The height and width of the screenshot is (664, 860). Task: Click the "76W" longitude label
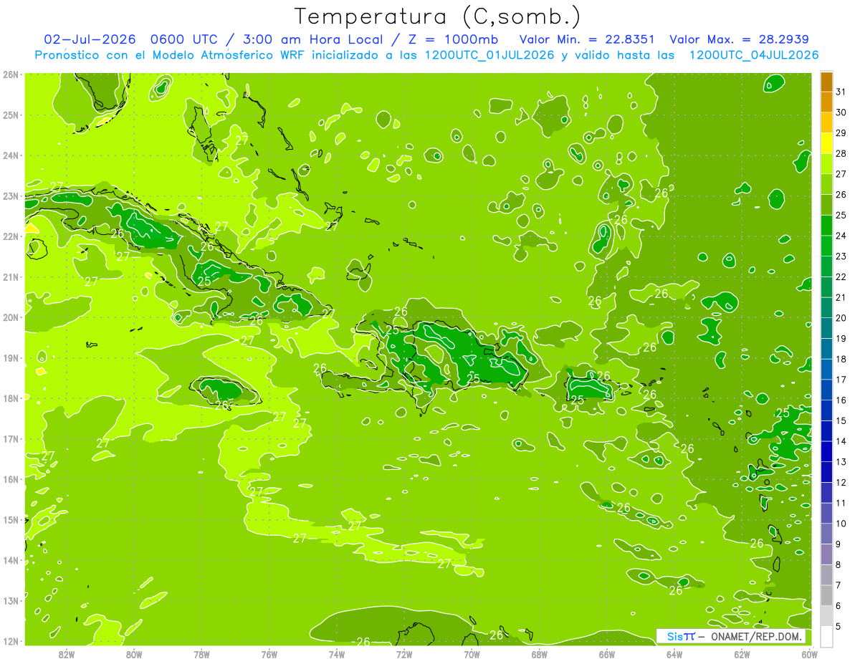[x=269, y=654]
